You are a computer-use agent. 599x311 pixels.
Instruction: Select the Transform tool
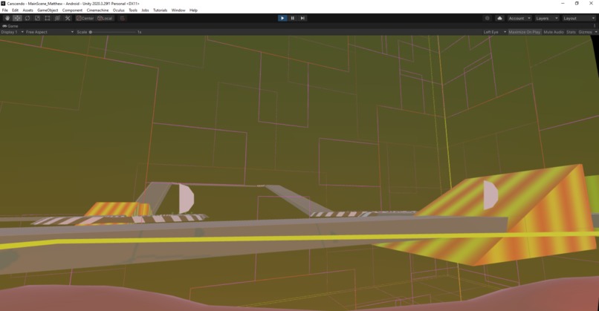pyautogui.click(x=57, y=19)
